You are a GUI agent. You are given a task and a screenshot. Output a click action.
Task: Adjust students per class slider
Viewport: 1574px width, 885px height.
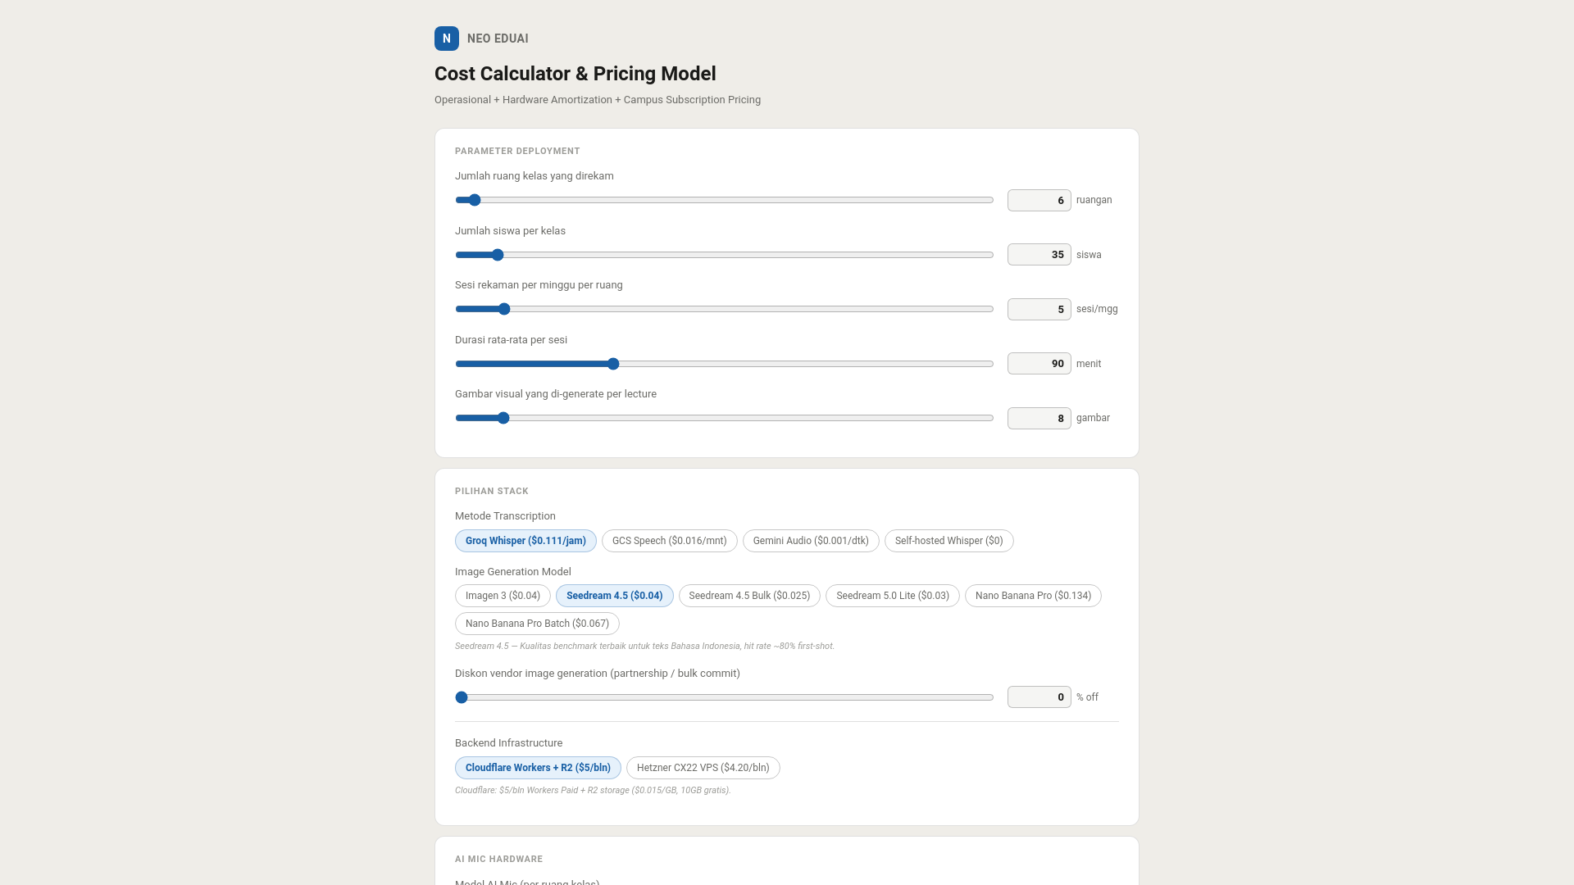(x=725, y=255)
